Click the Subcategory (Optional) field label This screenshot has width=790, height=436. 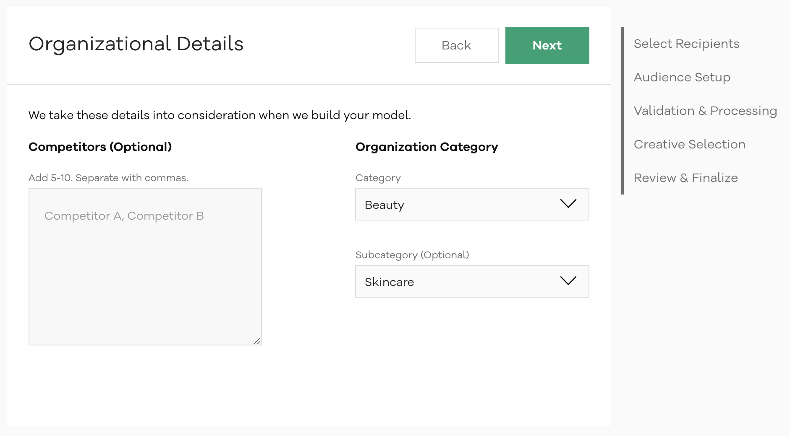(412, 255)
